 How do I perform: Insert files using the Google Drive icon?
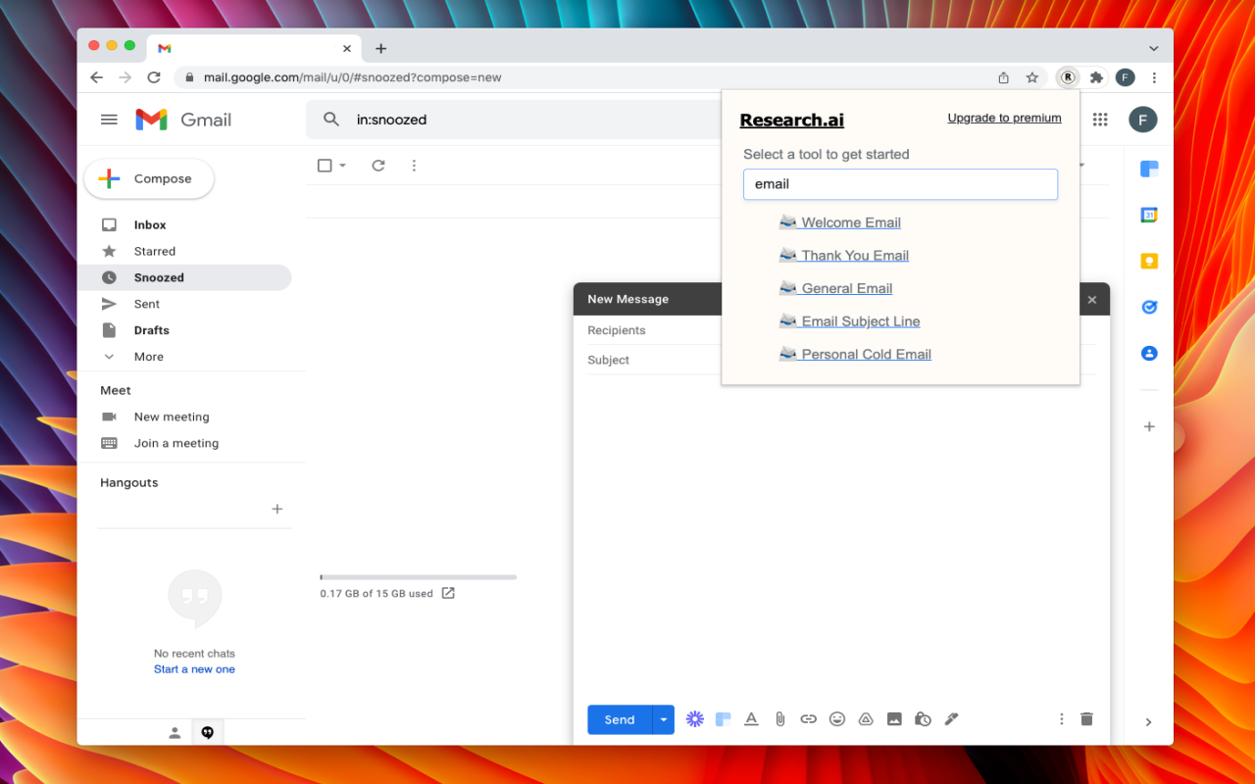point(866,719)
